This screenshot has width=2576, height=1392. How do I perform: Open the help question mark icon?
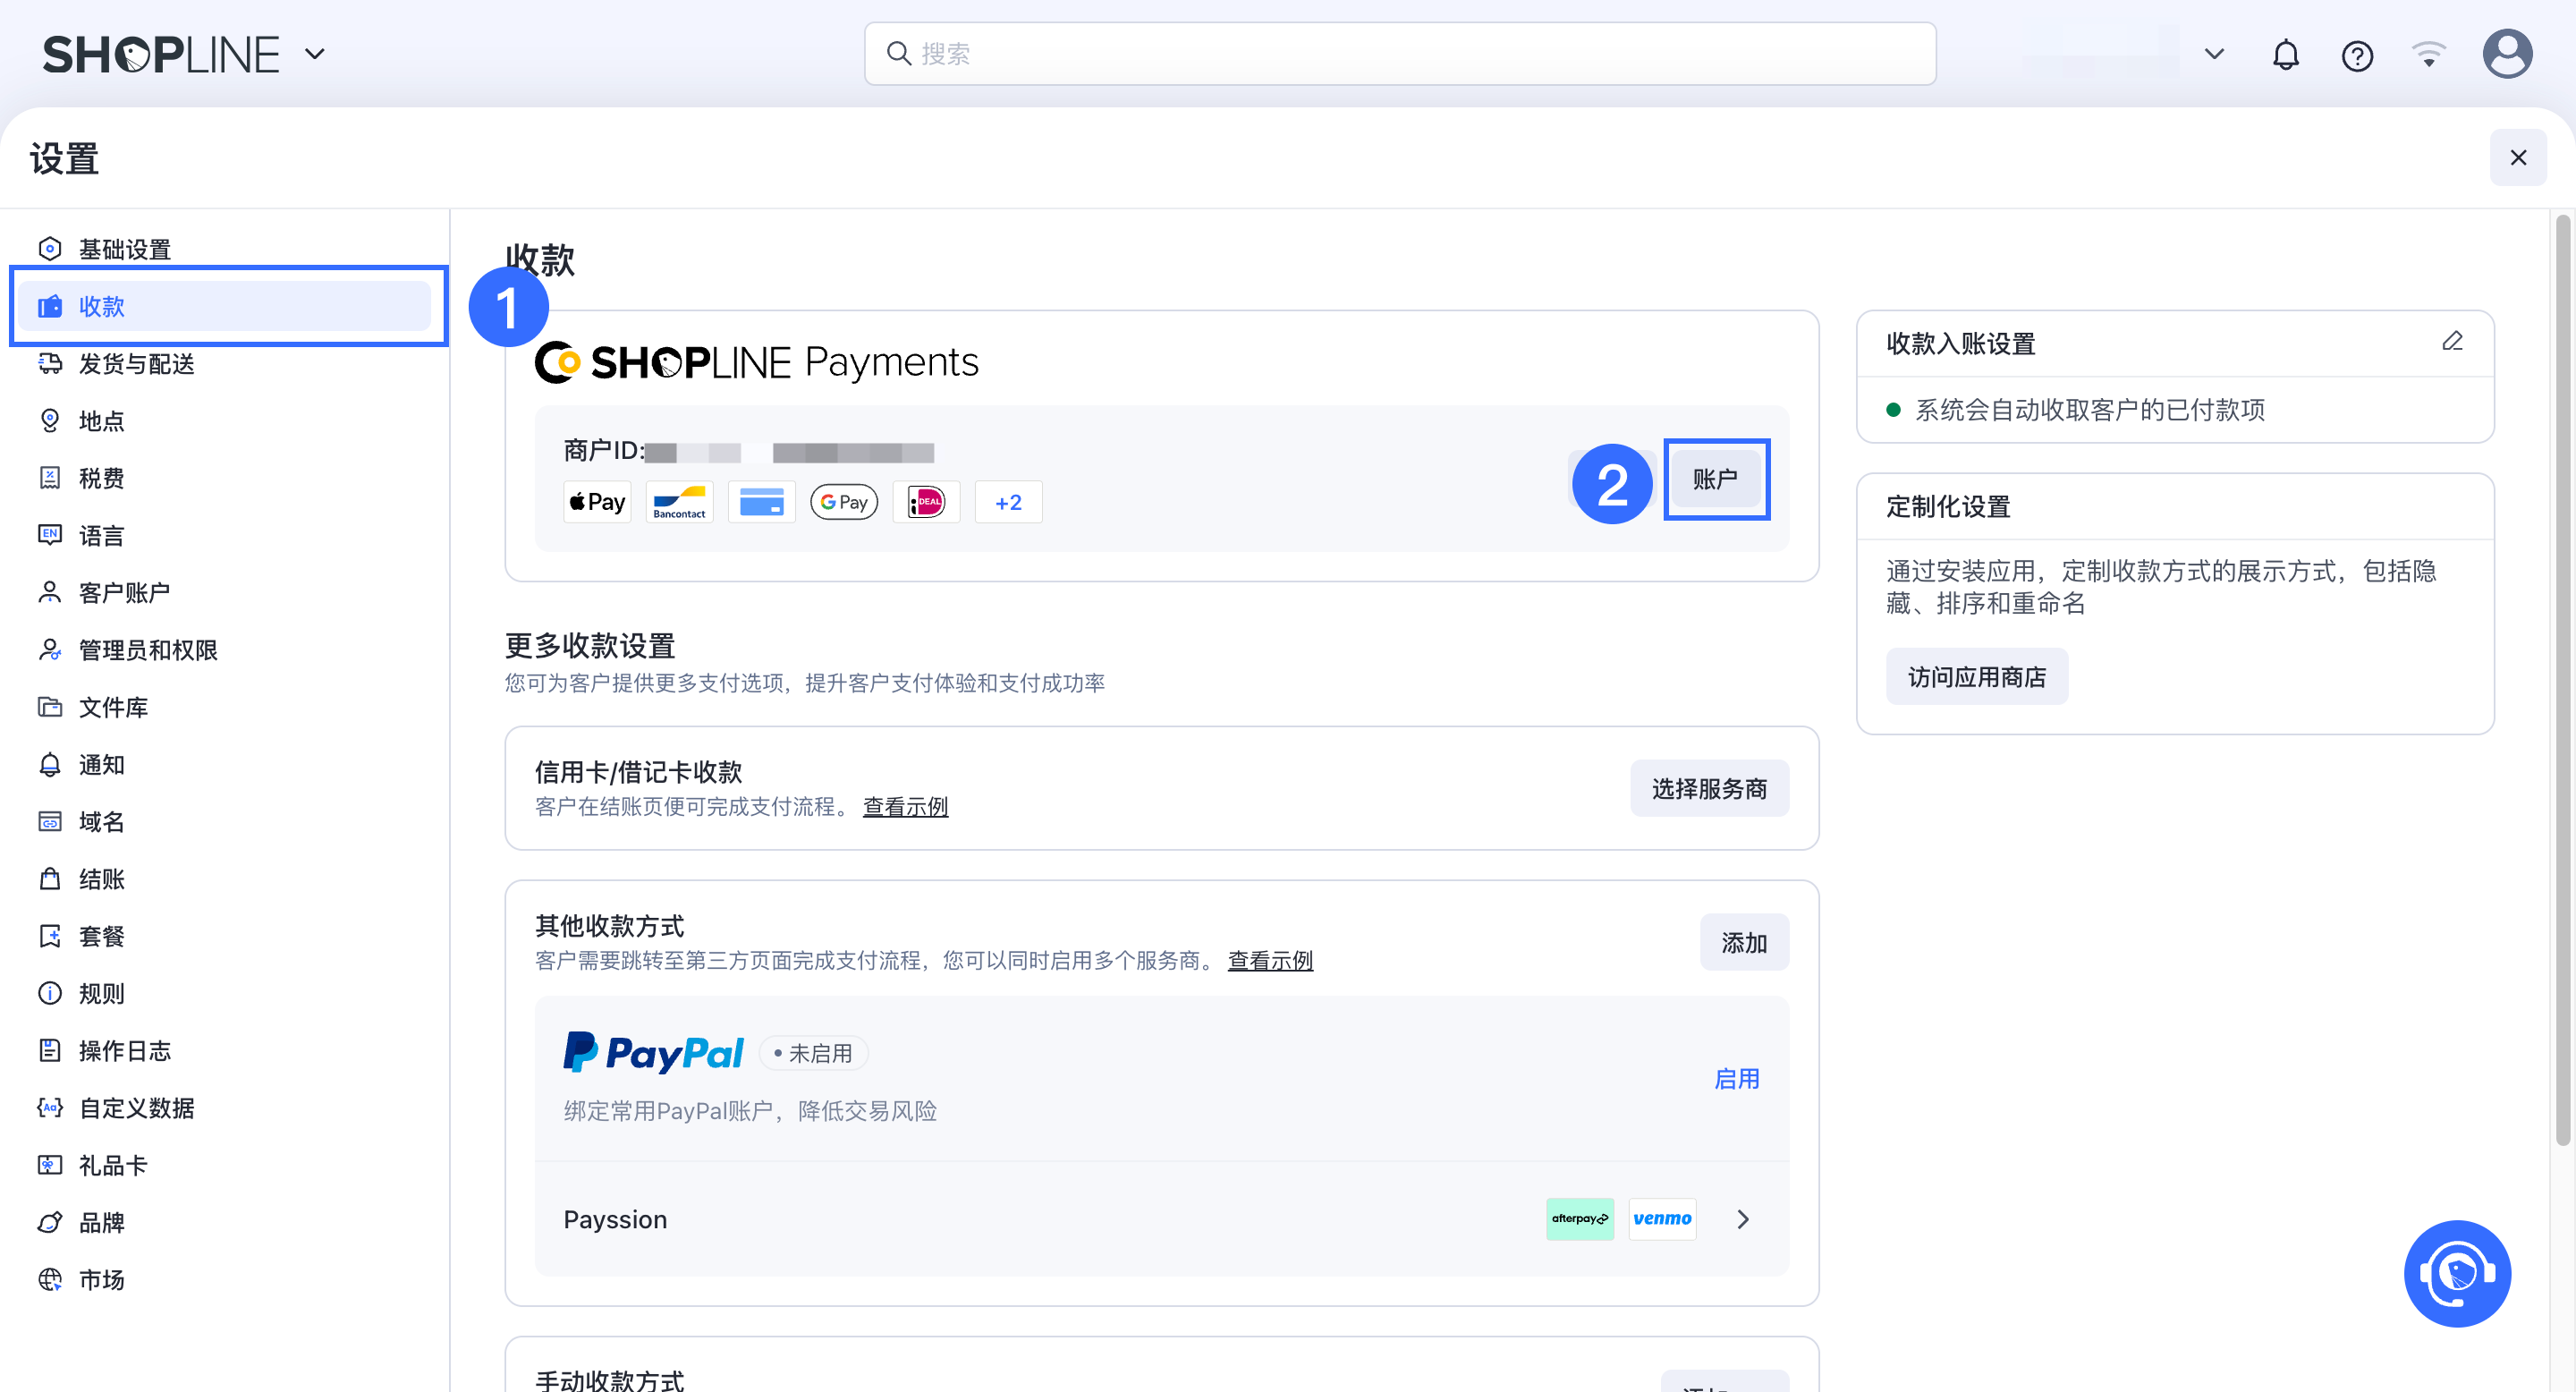2356,55
